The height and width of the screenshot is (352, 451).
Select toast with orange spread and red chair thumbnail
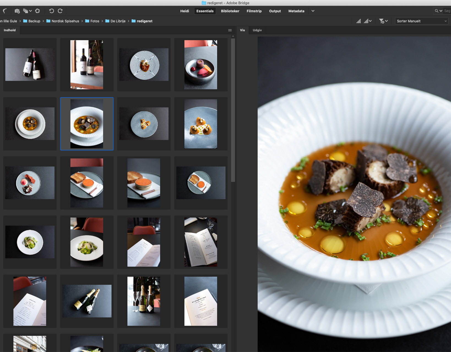87,183
